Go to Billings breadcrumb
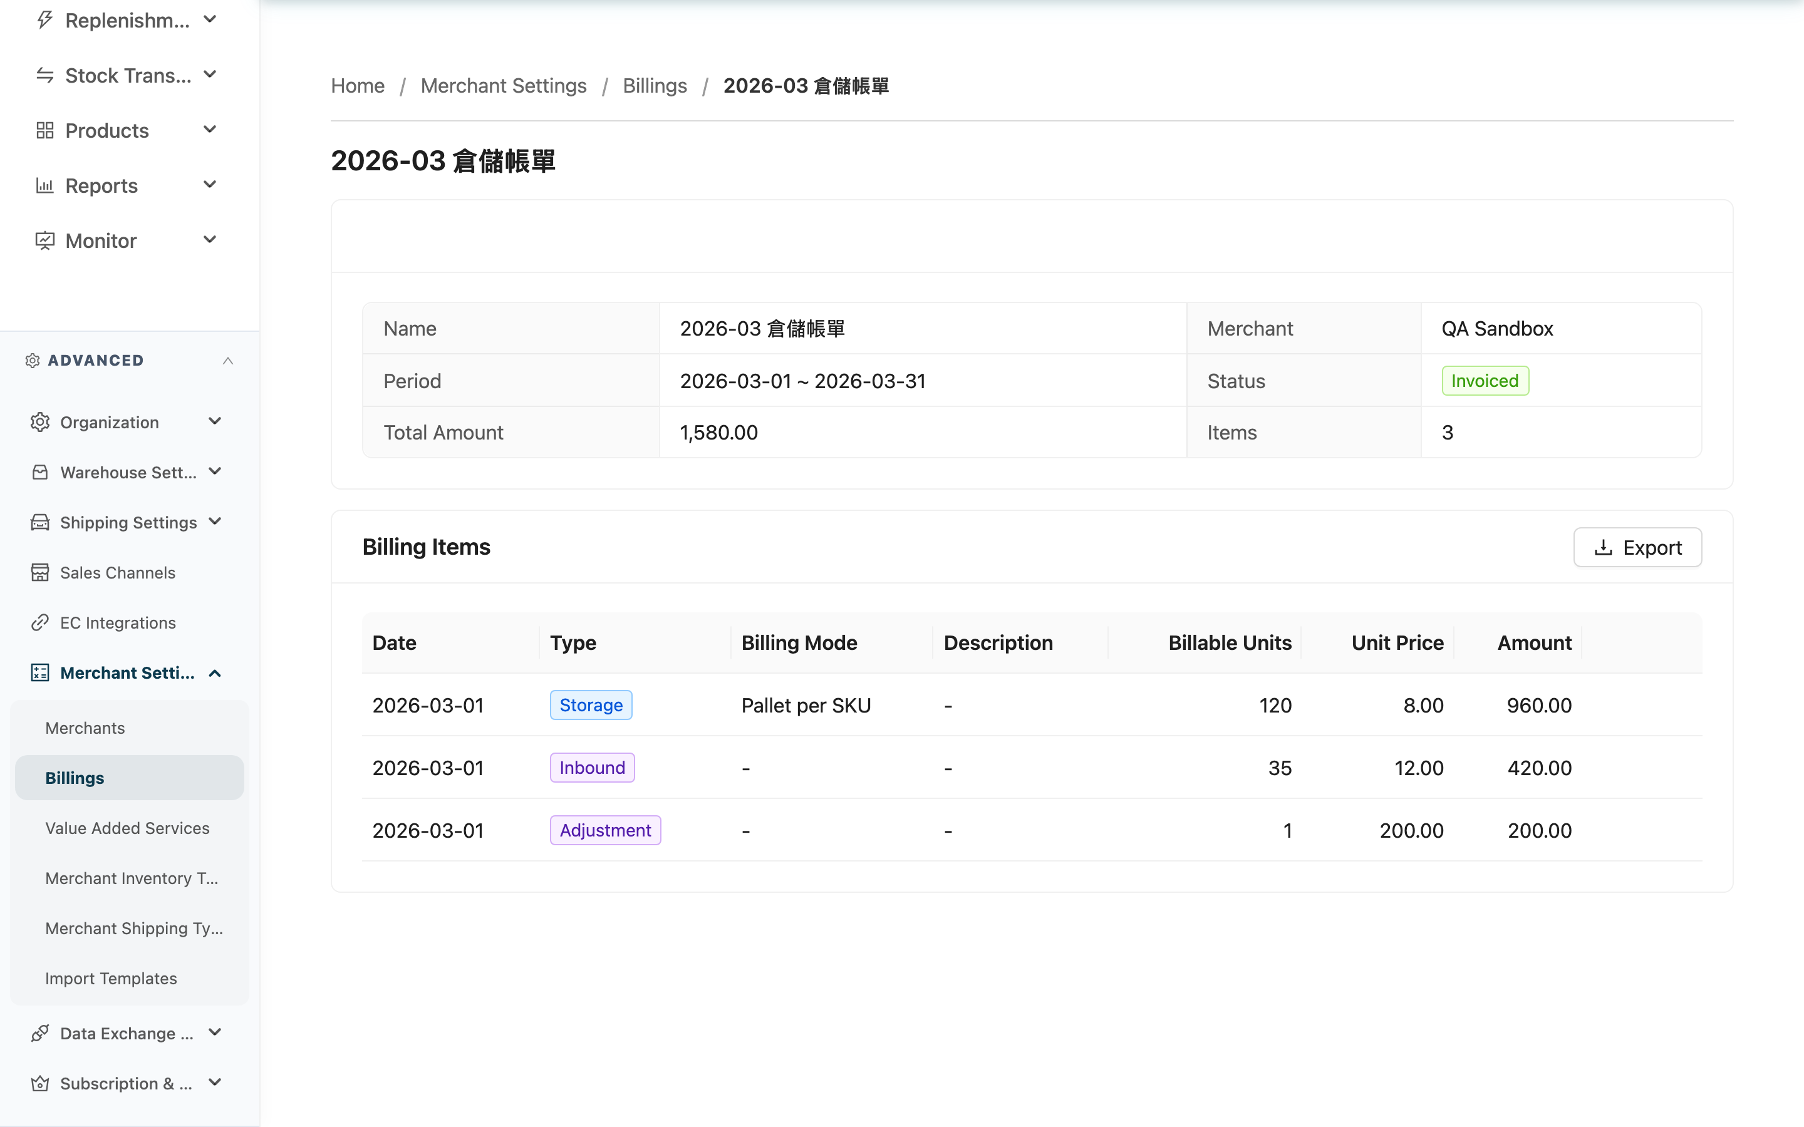Viewport: 1804px width, 1127px height. click(x=655, y=86)
